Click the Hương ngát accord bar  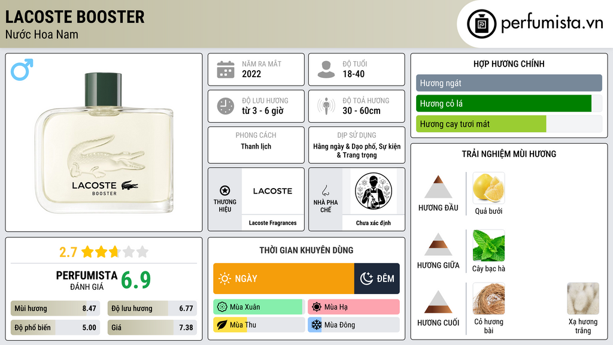[509, 83]
